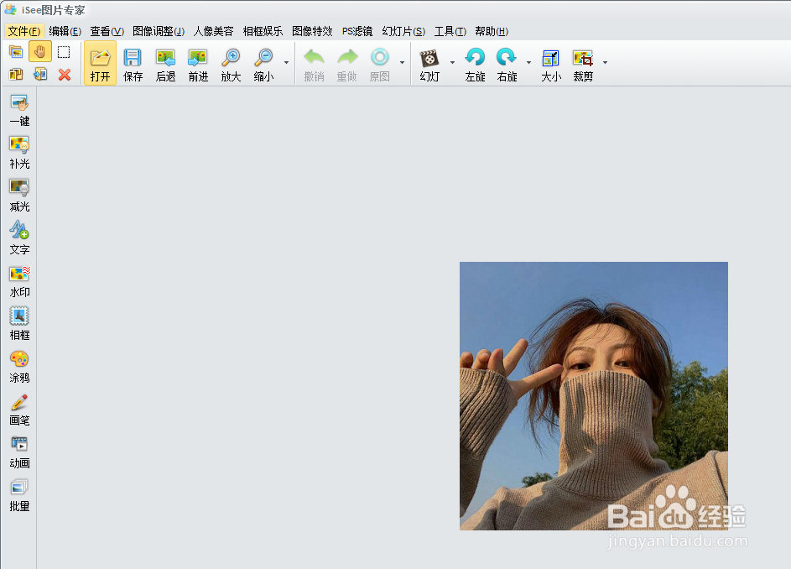Image resolution: width=791 pixels, height=569 pixels.
Task: Go to next image with 前进
Action: pos(198,64)
